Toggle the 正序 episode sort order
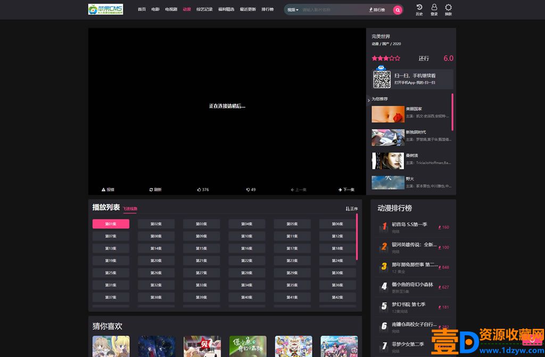 352,208
